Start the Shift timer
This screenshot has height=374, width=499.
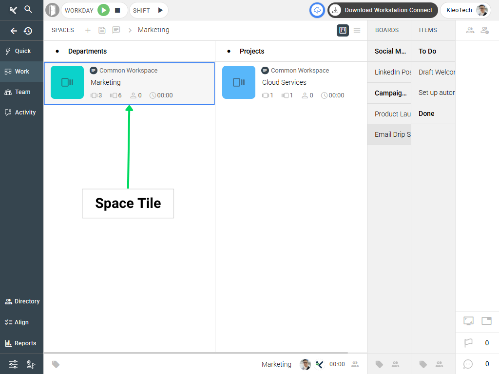tap(160, 10)
